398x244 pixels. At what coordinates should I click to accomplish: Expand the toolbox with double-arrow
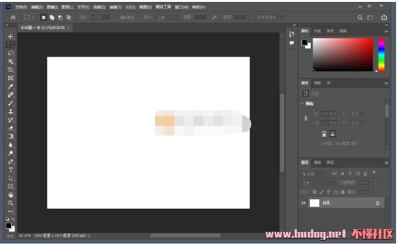tap(7, 25)
